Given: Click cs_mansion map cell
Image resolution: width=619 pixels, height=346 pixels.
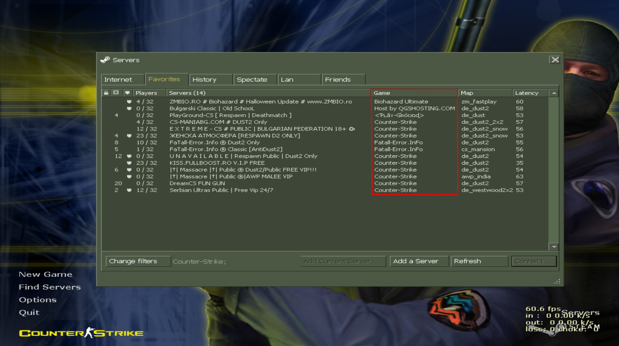Looking at the screenshot, I should click(x=478, y=149).
